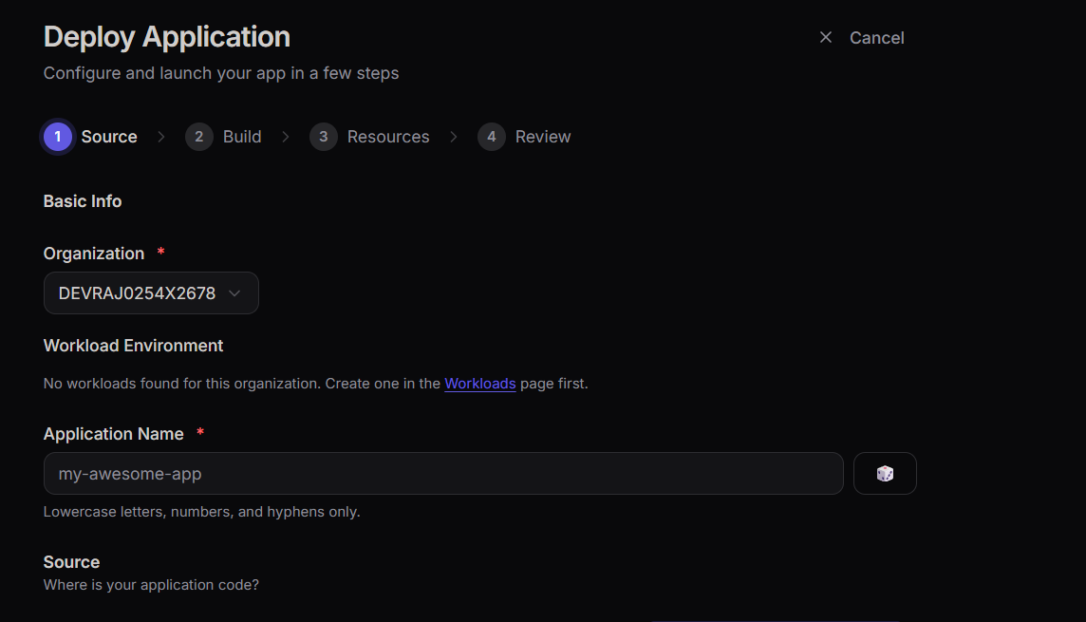The image size is (1086, 622).
Task: Click chevron between Resources and Review
Action: [x=454, y=137]
